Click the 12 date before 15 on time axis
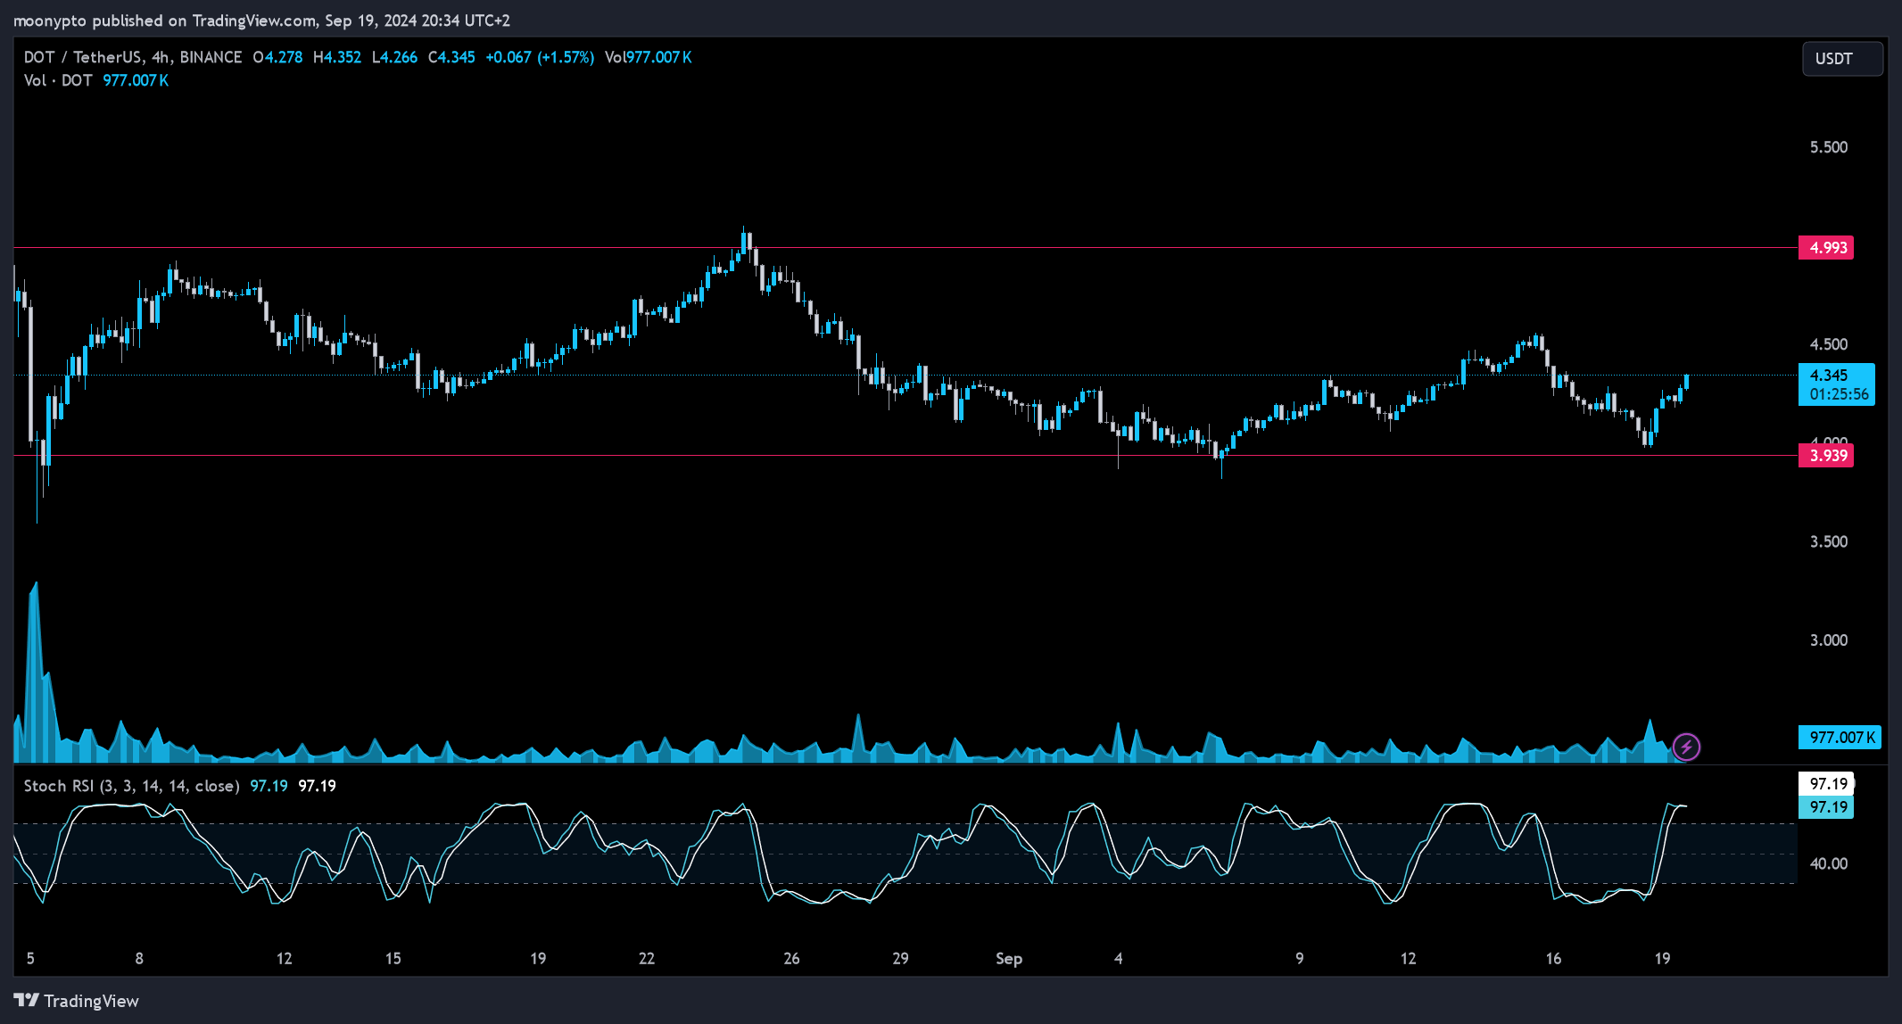Screen dimensions: 1902x1024 (284, 959)
